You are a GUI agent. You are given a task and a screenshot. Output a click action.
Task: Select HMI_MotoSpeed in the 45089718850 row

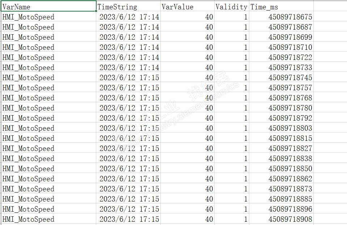pyautogui.click(x=49, y=168)
